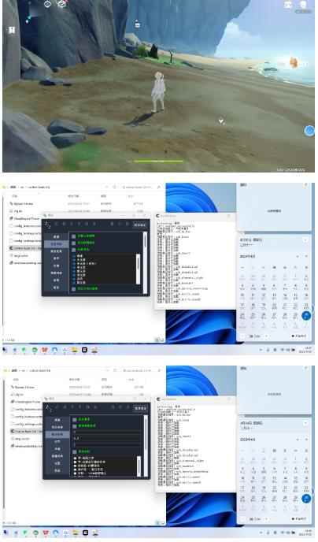Select the highlighted second sidebar tab in the upper dark tool window
Viewport: 318px width, 542px height.
click(x=57, y=244)
